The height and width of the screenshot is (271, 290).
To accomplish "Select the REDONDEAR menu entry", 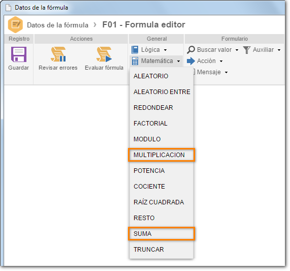I will 162,108.
